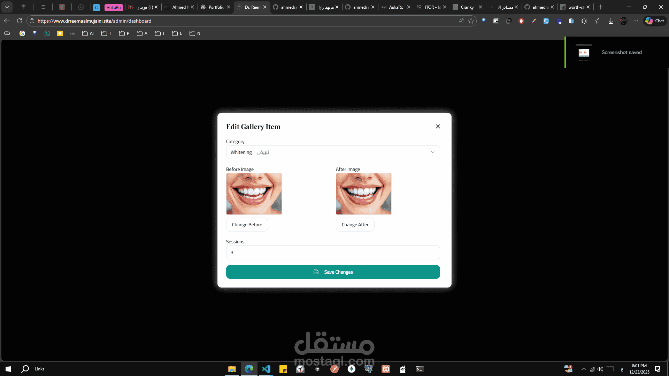
Task: Click the Change After button
Action: (355, 225)
